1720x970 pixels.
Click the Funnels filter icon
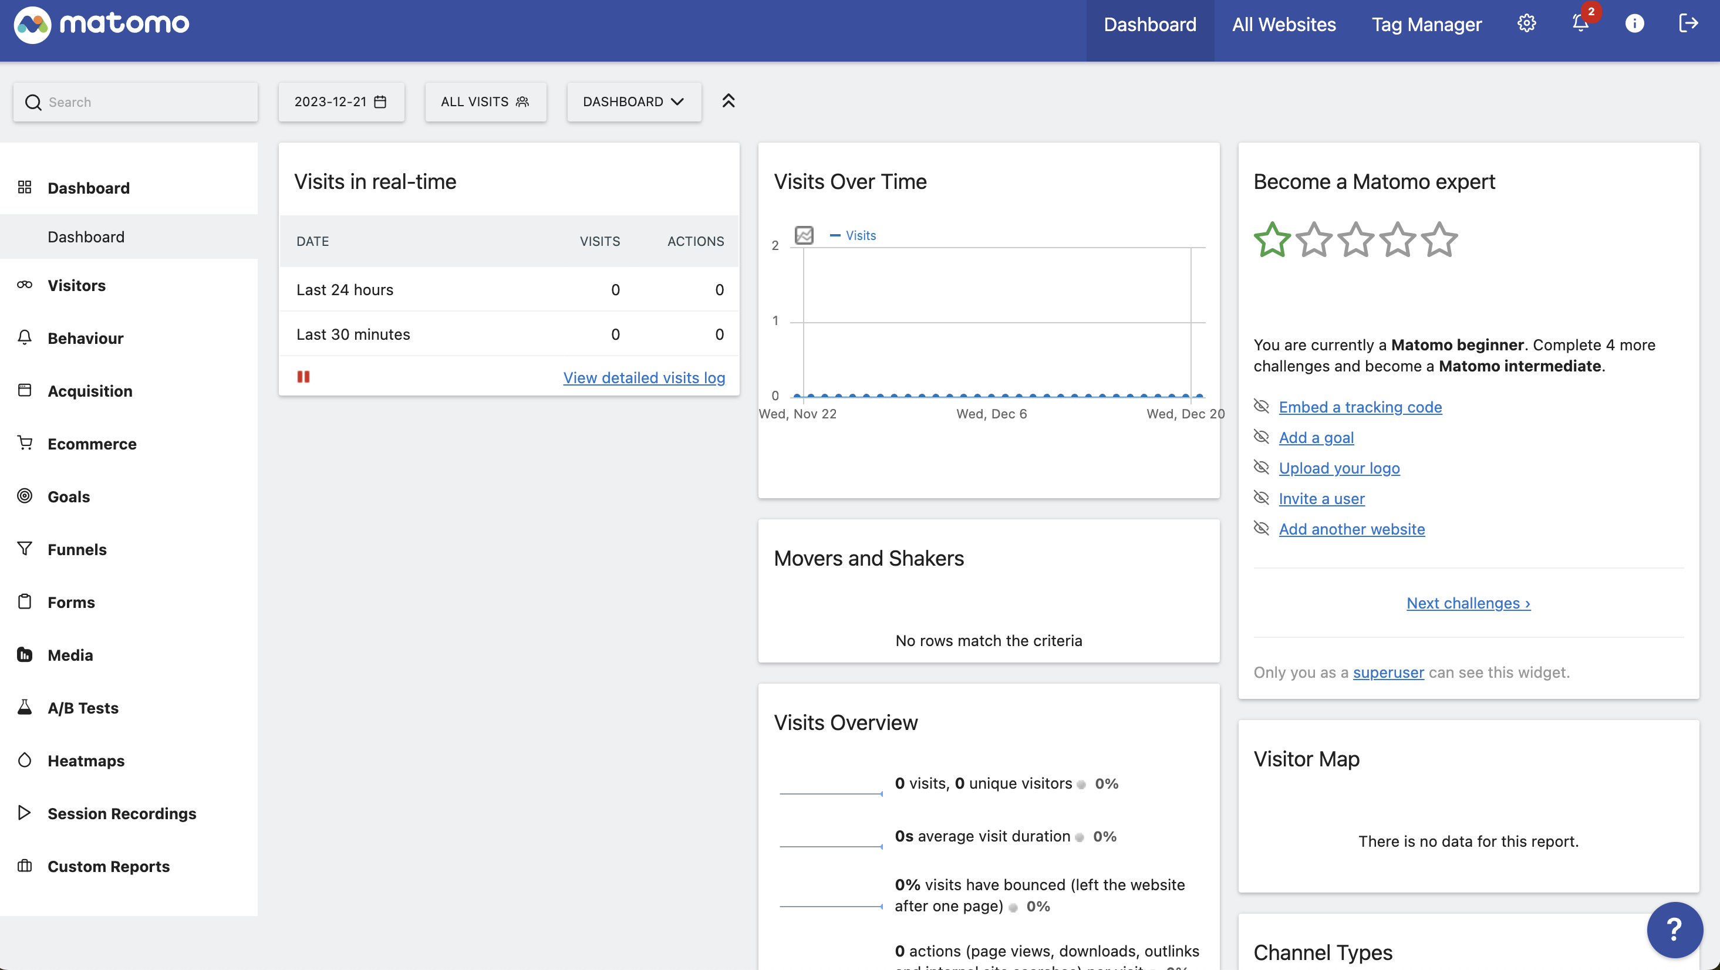click(25, 549)
